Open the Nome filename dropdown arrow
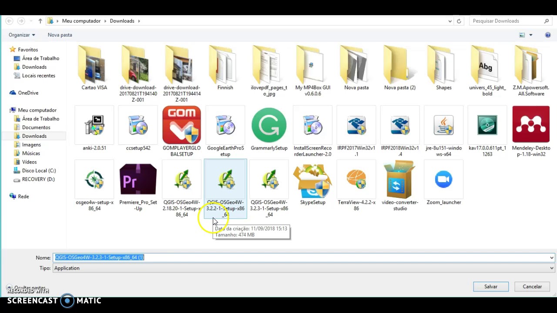The image size is (557, 313). pyautogui.click(x=552, y=257)
